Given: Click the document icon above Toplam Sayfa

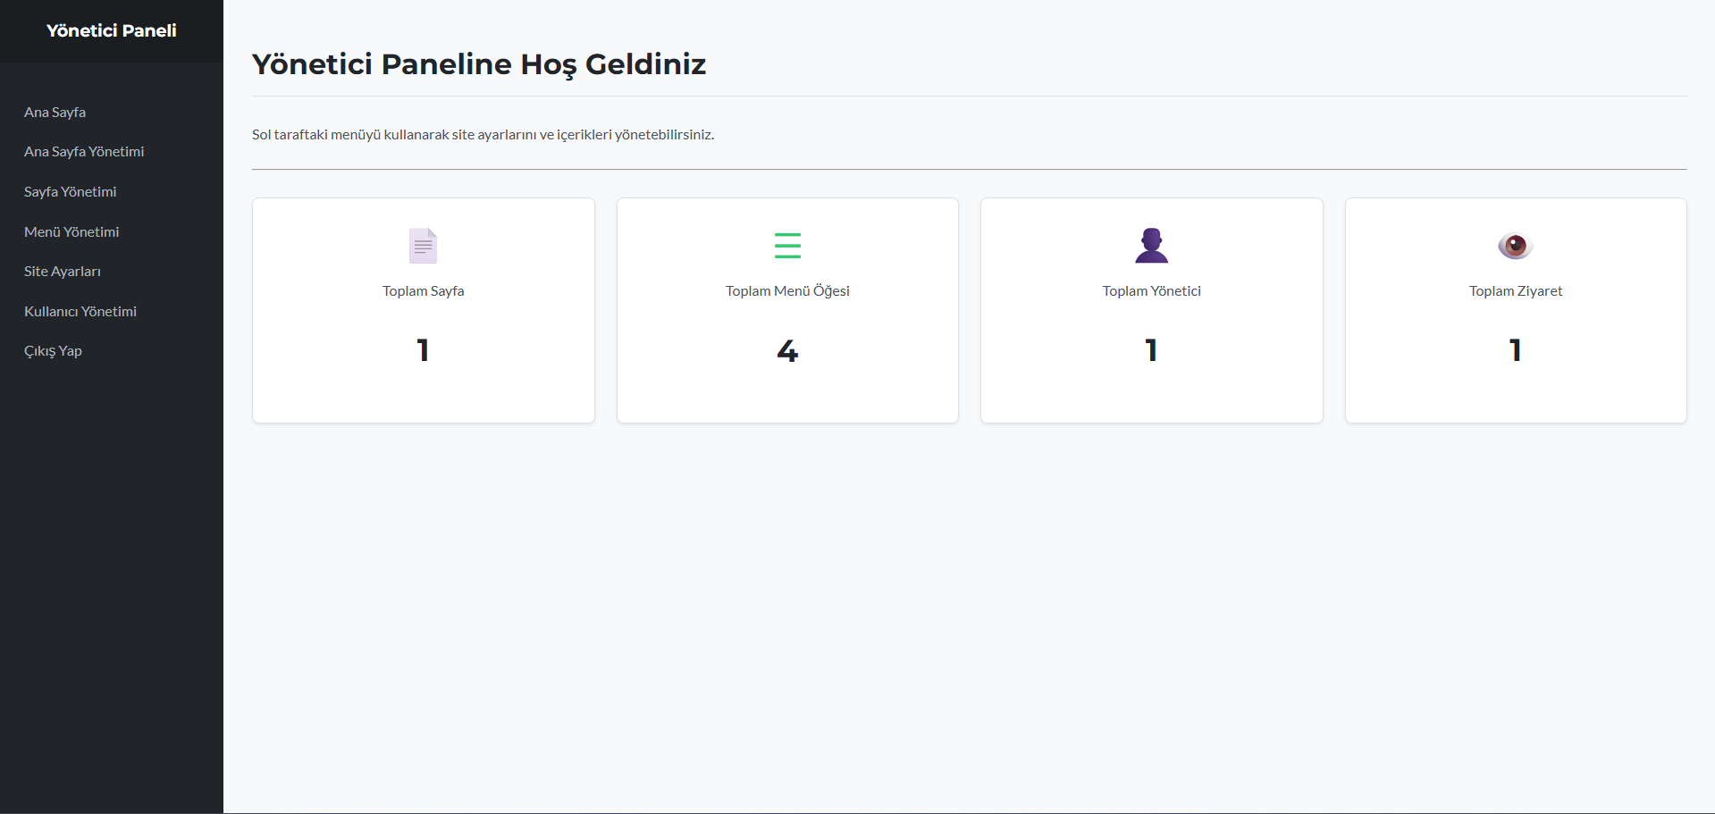Looking at the screenshot, I should (423, 246).
